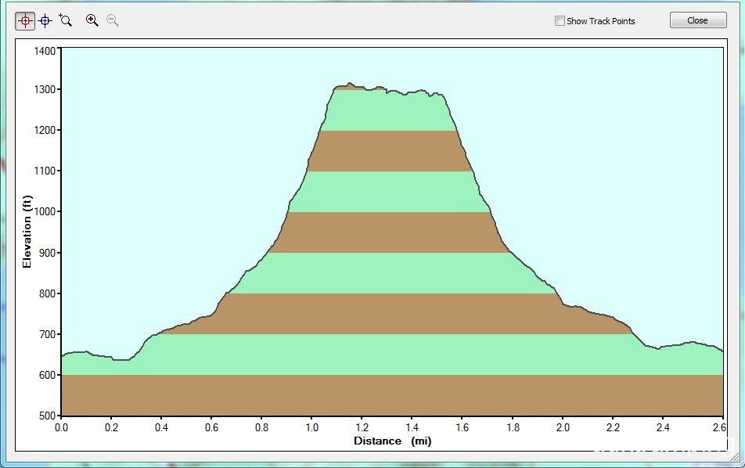Screen dimensions: 745x468
Task: Click the 1300 elevation tick label
Action: click(44, 90)
